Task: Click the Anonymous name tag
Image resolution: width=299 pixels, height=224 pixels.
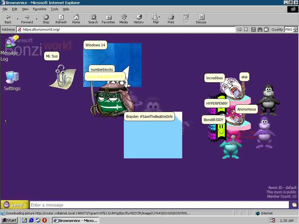Action: click(246, 109)
